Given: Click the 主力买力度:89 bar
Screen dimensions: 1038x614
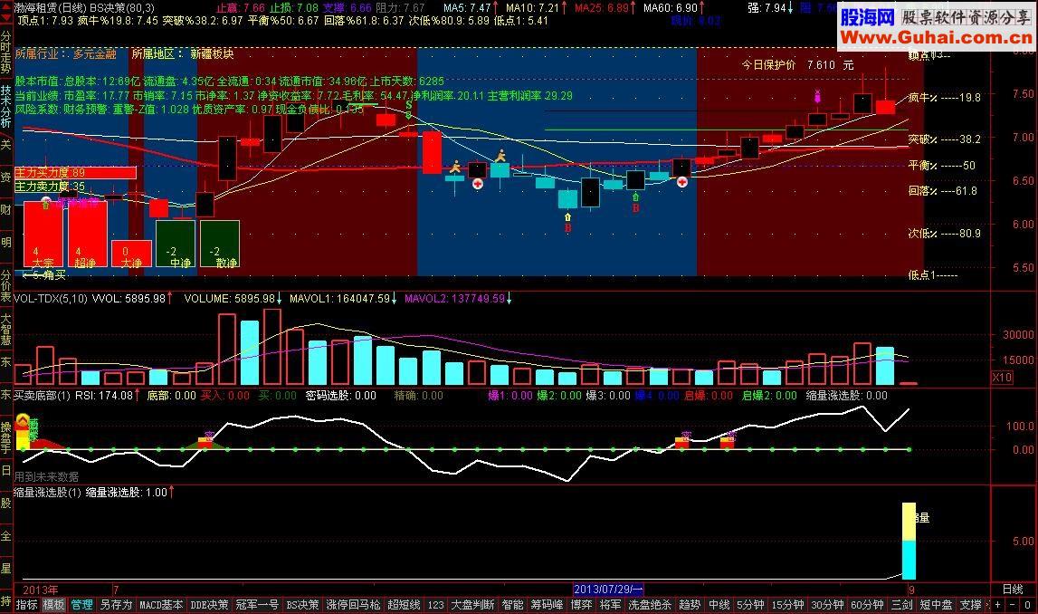Looking at the screenshot, I should click(75, 173).
